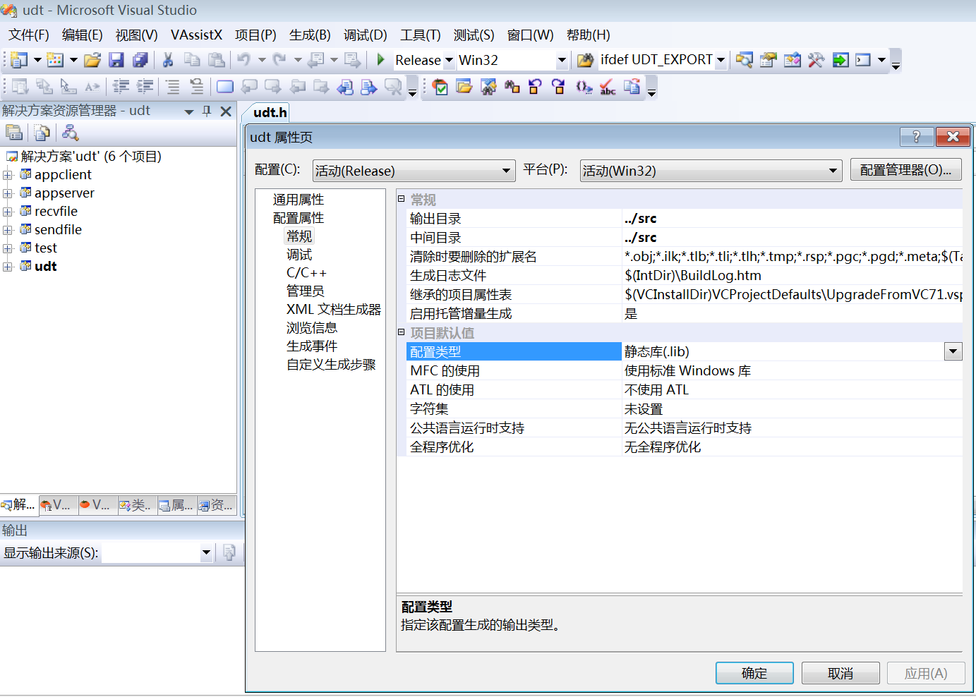Screen dimensions: 976x697
Task: Click the 应用(A) button
Action: pyautogui.click(x=926, y=673)
